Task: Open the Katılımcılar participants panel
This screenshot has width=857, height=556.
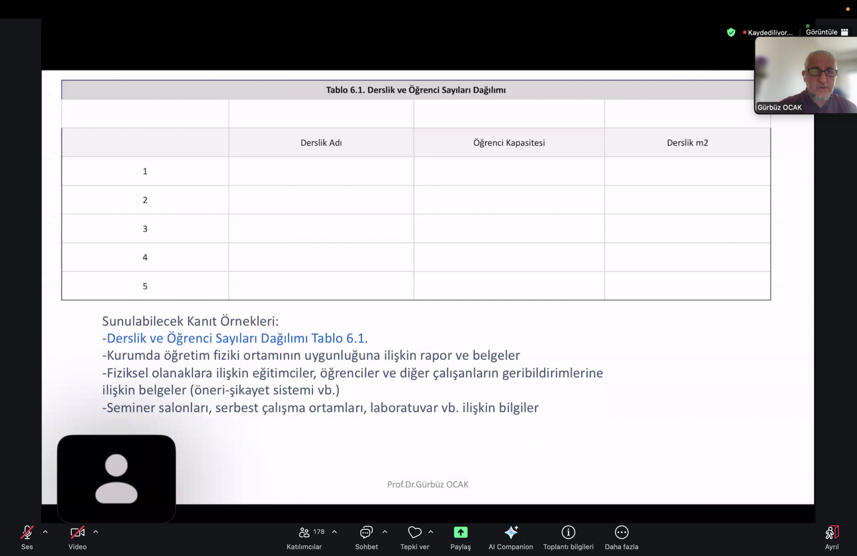Action: tap(304, 532)
